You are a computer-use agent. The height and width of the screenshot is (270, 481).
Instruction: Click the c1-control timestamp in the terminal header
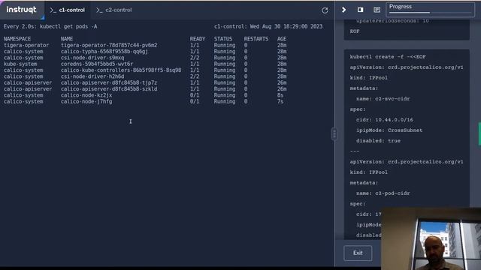click(x=268, y=26)
